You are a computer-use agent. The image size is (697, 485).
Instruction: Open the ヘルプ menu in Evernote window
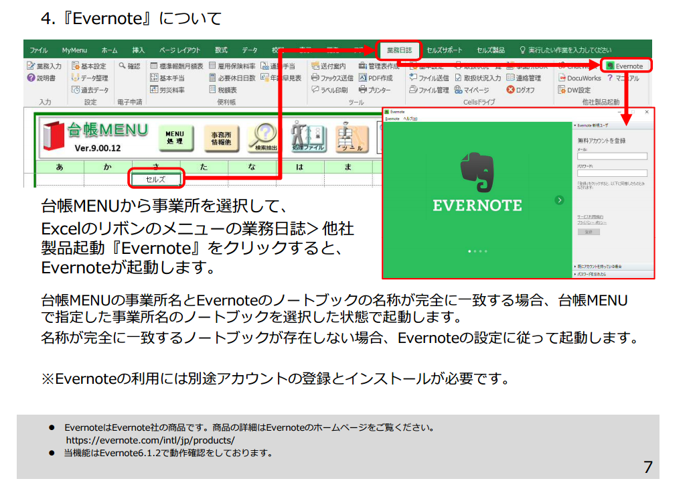[x=410, y=119]
